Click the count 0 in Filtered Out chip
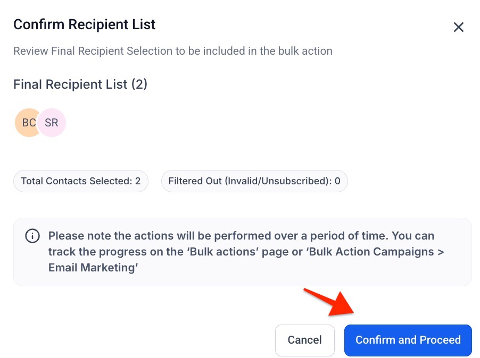This screenshot has width=480, height=358. [x=337, y=181]
